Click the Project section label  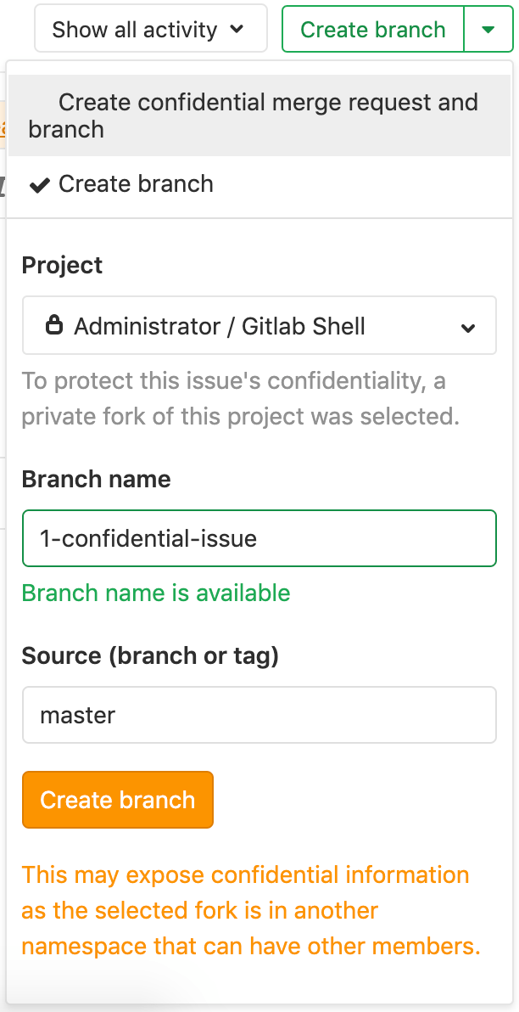62,265
